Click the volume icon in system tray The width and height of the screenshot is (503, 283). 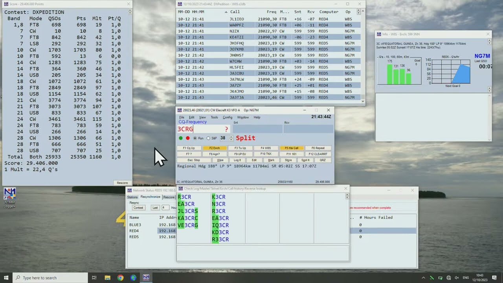click(x=457, y=277)
